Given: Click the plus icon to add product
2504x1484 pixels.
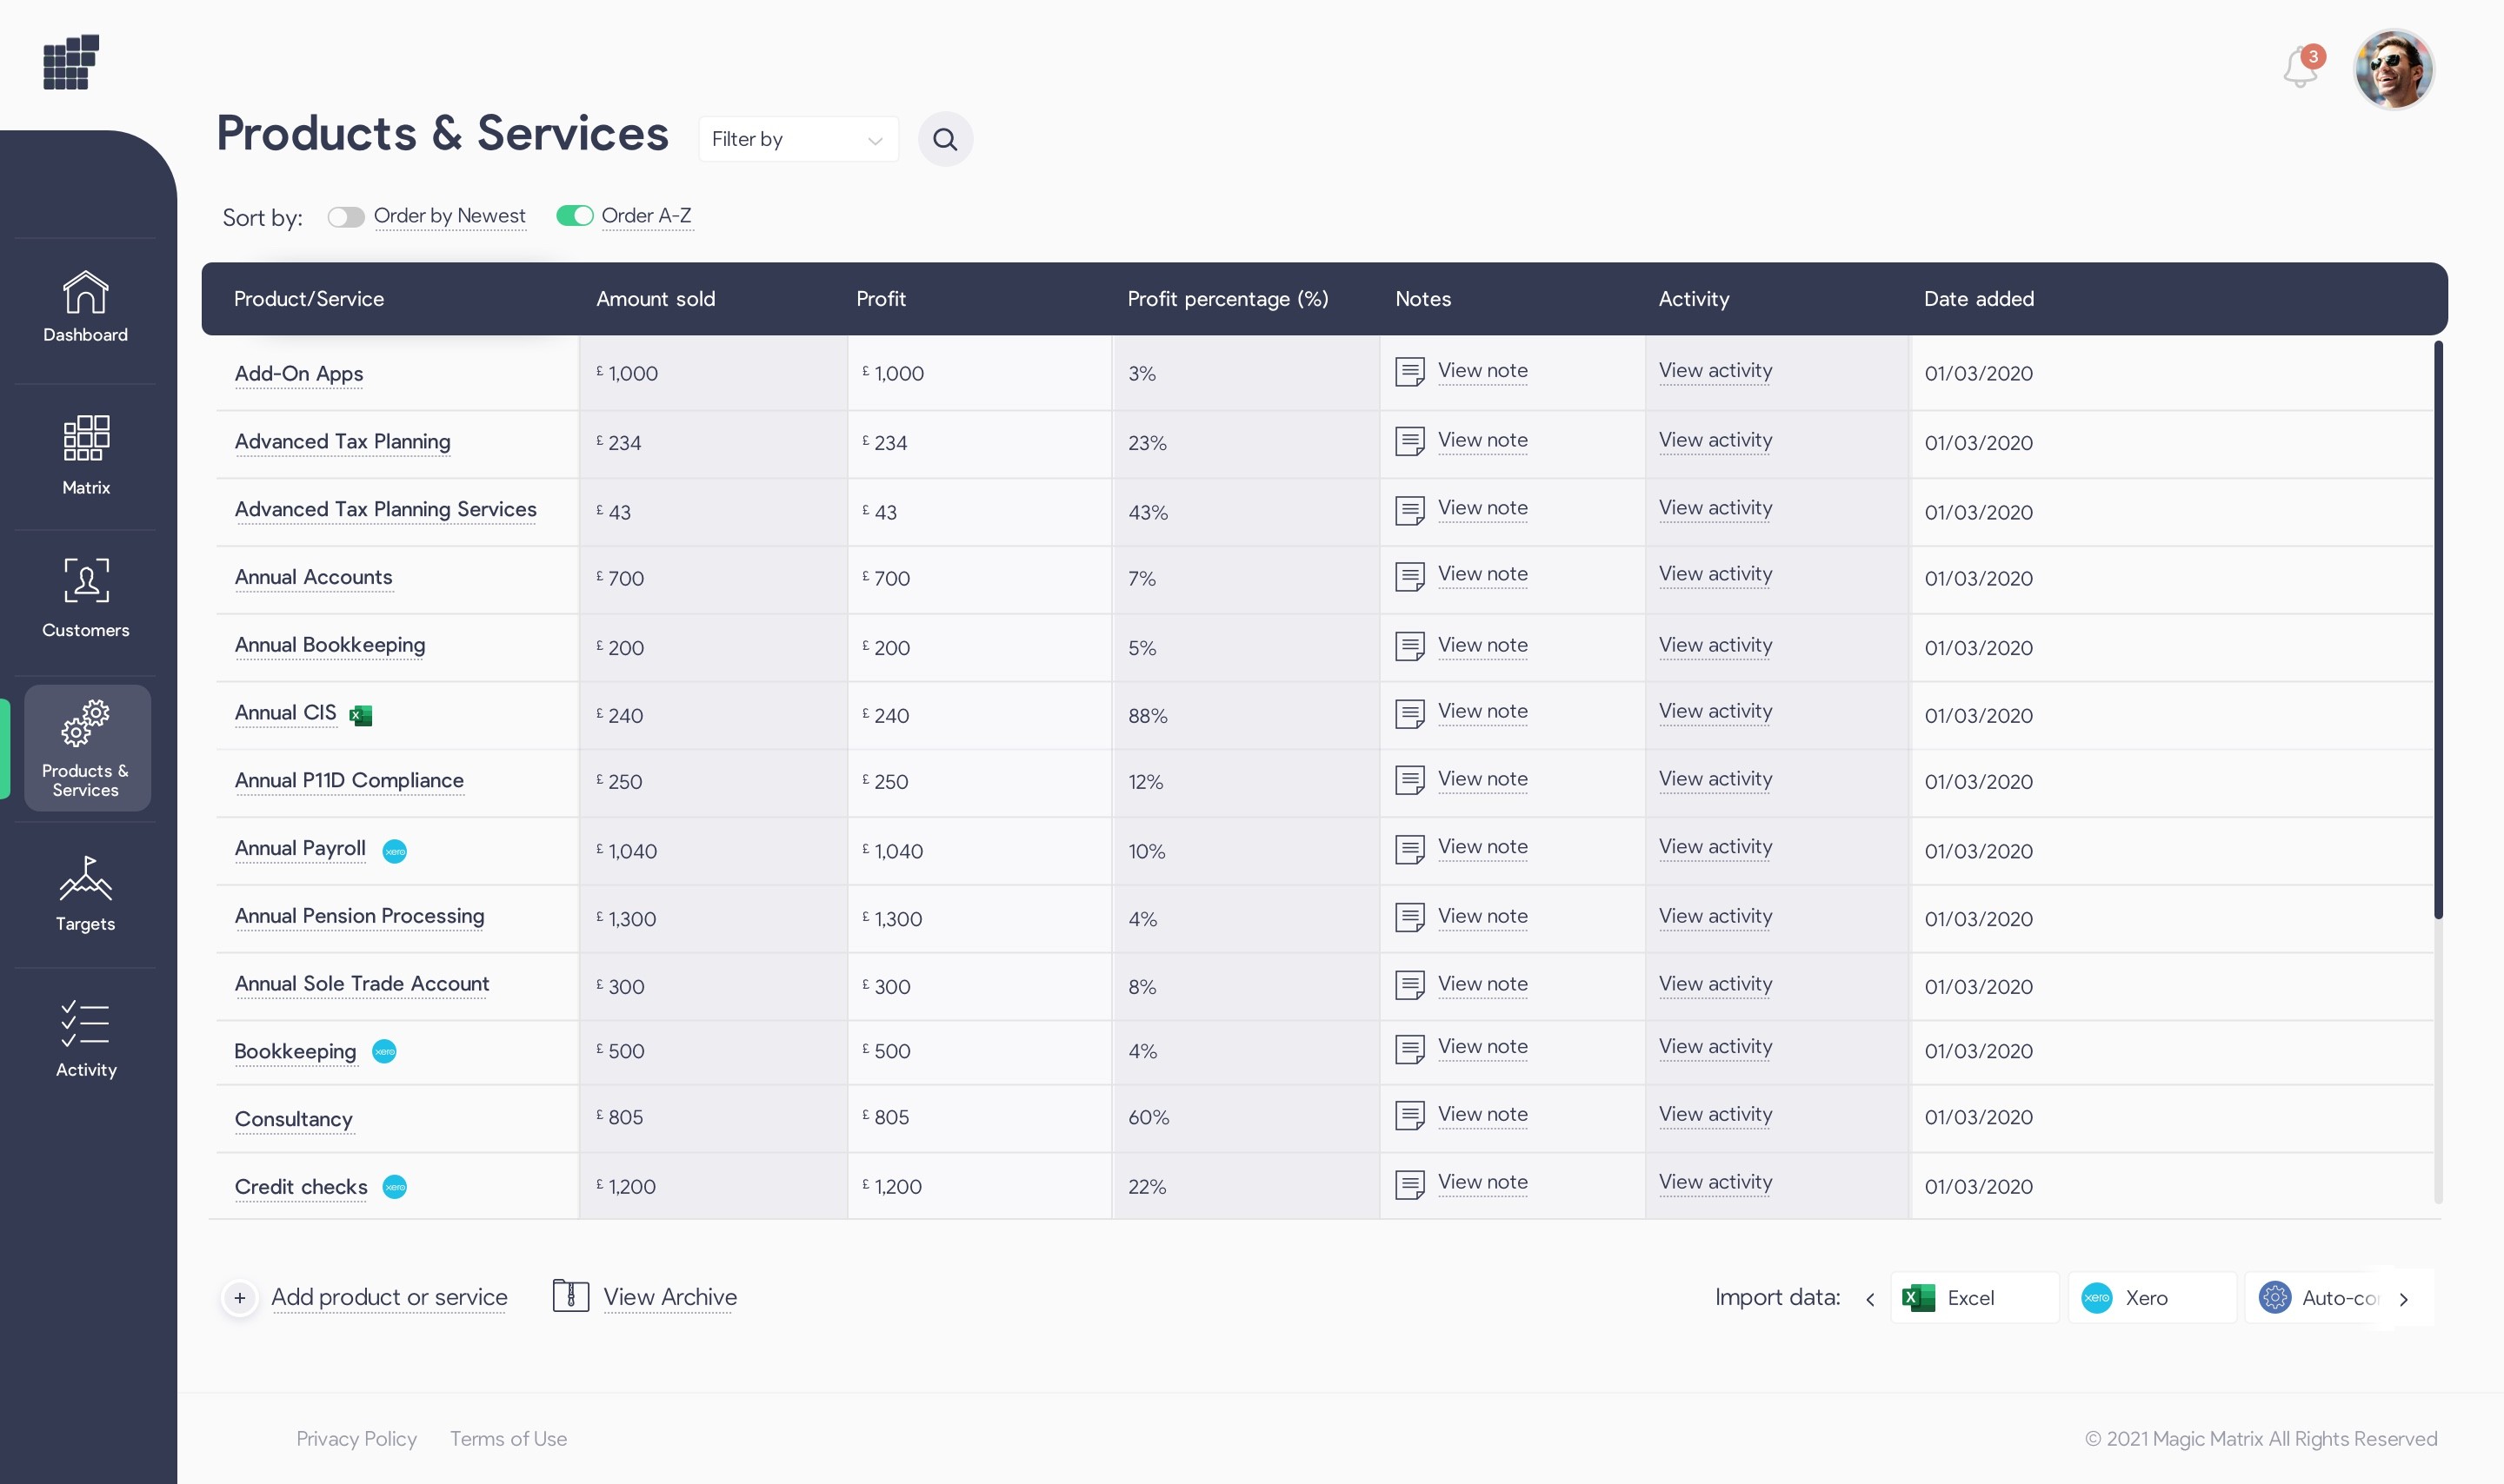Looking at the screenshot, I should (240, 1298).
